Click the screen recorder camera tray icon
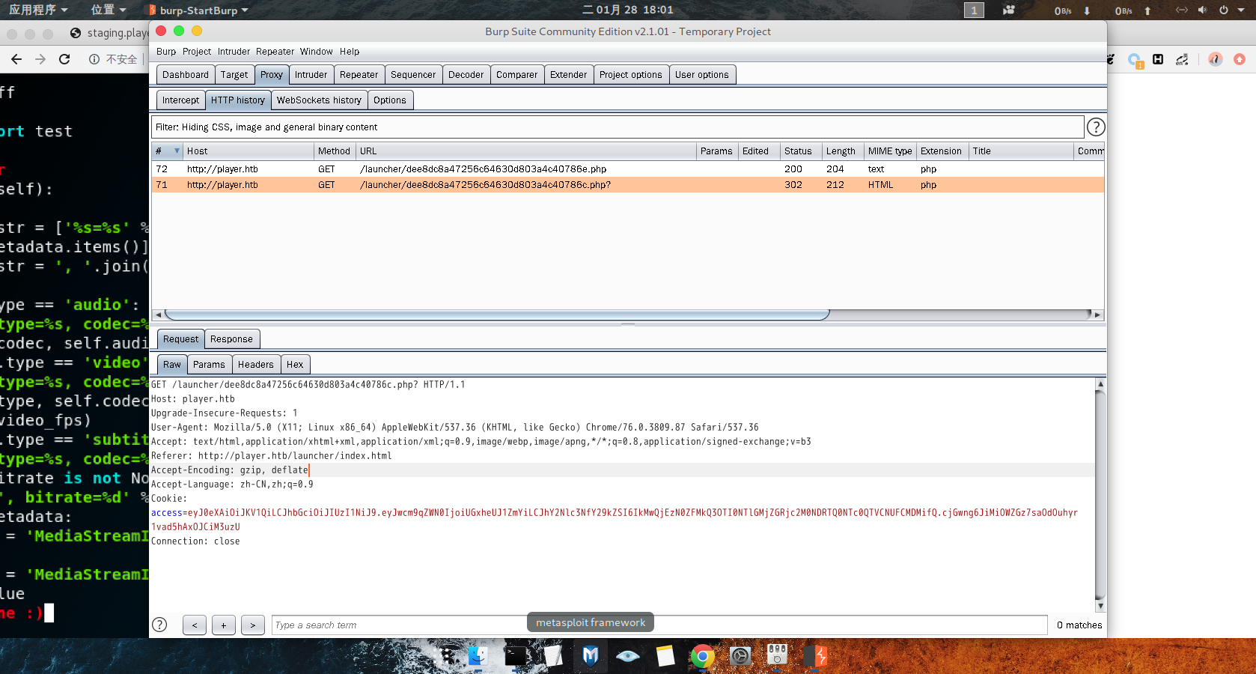The image size is (1256, 674). [1009, 10]
